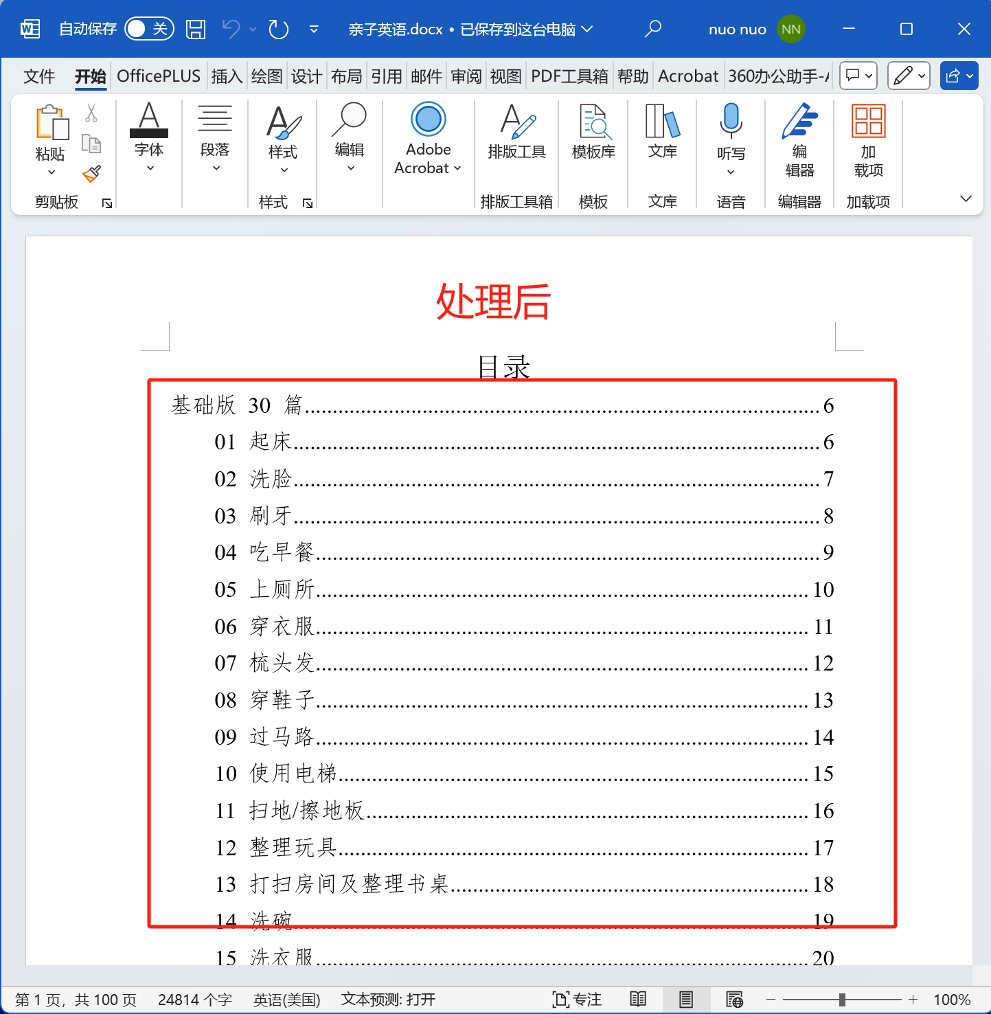Image resolution: width=991 pixels, height=1014 pixels.
Task: Open the 邮件 tab
Action: [x=426, y=76]
